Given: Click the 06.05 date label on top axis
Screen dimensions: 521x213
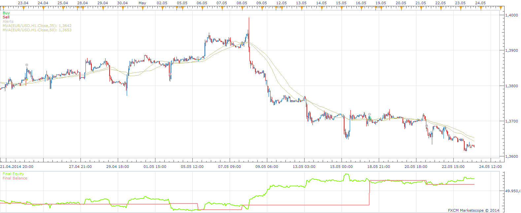Looking at the screenshot, I should 202,3.
